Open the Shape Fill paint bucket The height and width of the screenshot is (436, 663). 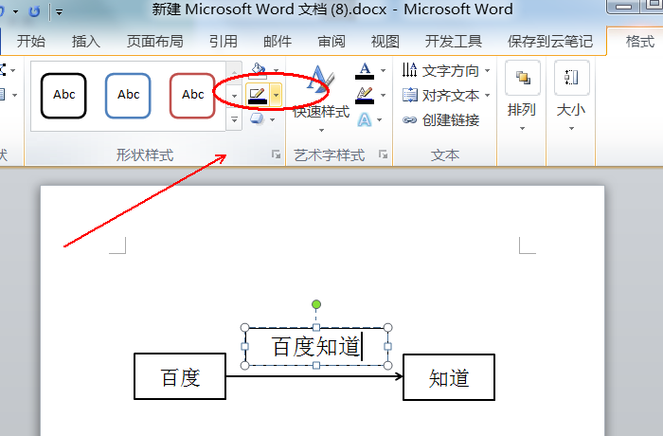coord(258,70)
